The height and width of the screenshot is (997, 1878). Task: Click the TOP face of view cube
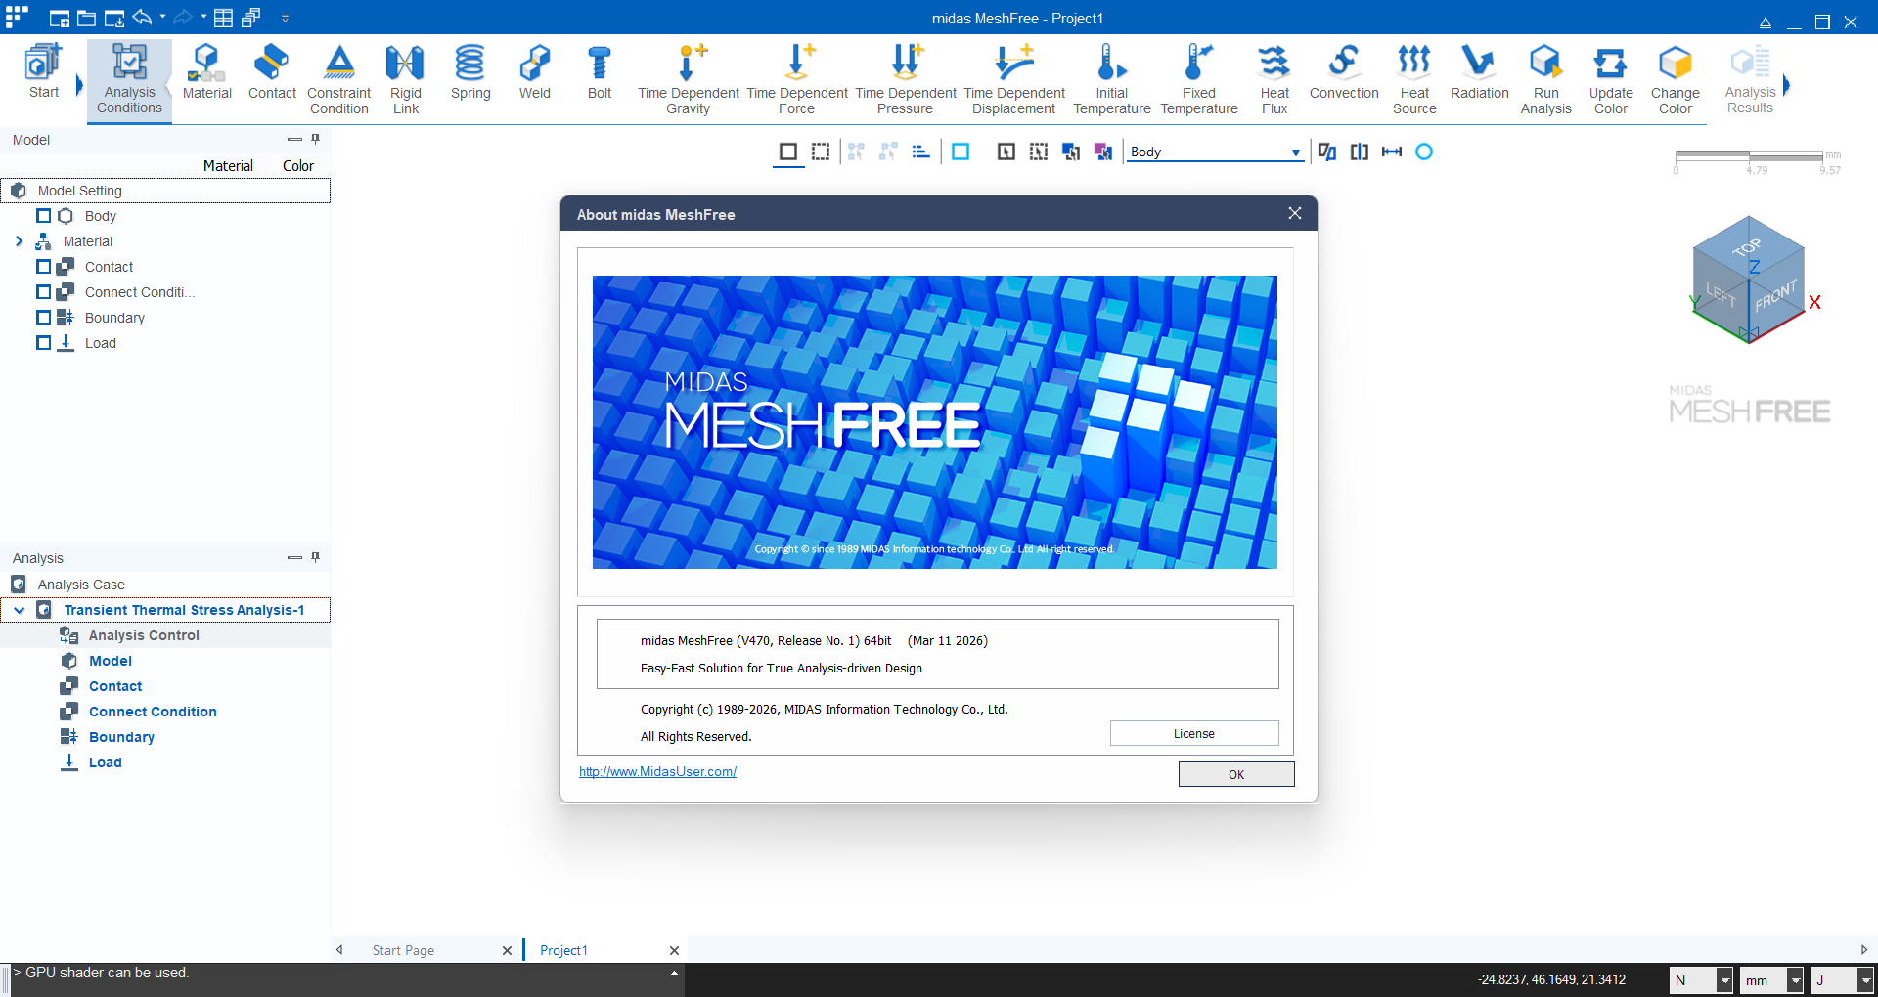(x=1748, y=245)
